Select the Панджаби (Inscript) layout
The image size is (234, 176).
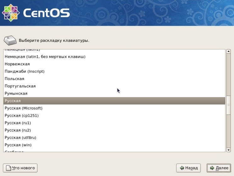click(x=114, y=71)
